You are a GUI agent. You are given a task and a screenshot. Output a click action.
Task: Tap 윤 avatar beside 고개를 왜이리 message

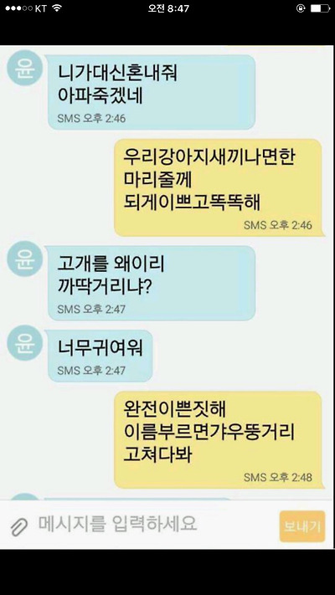tap(24, 259)
